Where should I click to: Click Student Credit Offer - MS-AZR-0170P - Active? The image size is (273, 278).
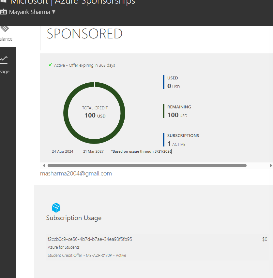point(87,256)
